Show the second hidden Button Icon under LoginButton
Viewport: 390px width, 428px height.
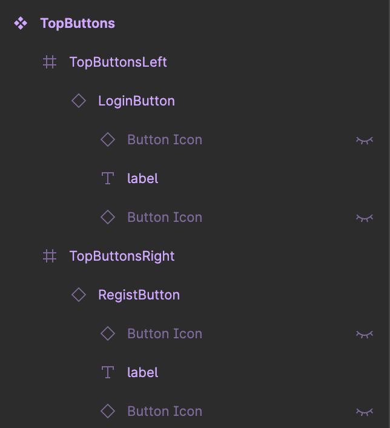point(364,218)
